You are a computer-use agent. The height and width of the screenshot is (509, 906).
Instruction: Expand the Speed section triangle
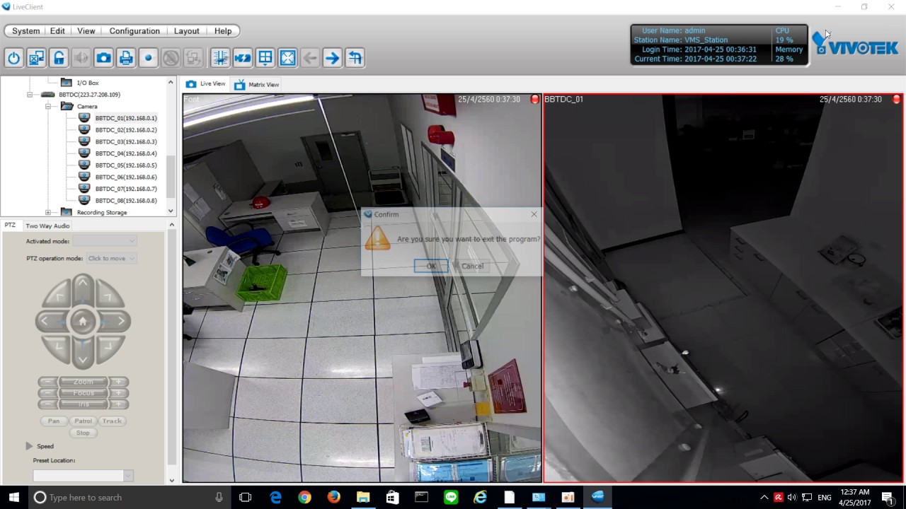29,446
